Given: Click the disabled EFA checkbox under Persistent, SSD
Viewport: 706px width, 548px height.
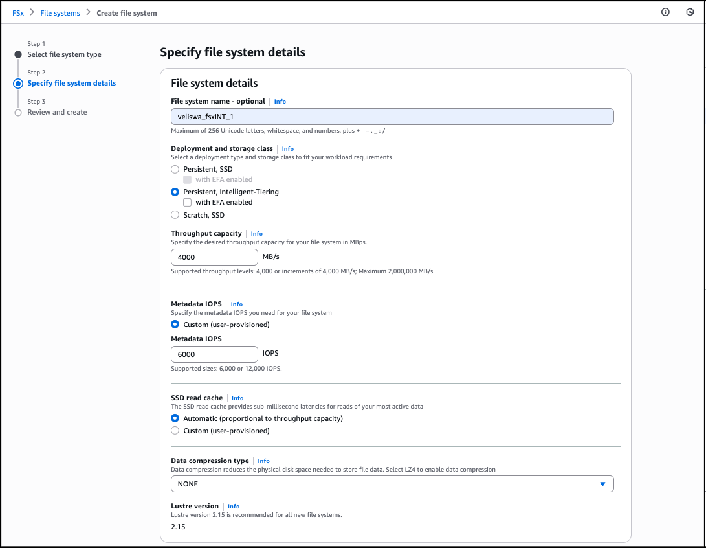Looking at the screenshot, I should click(x=187, y=179).
